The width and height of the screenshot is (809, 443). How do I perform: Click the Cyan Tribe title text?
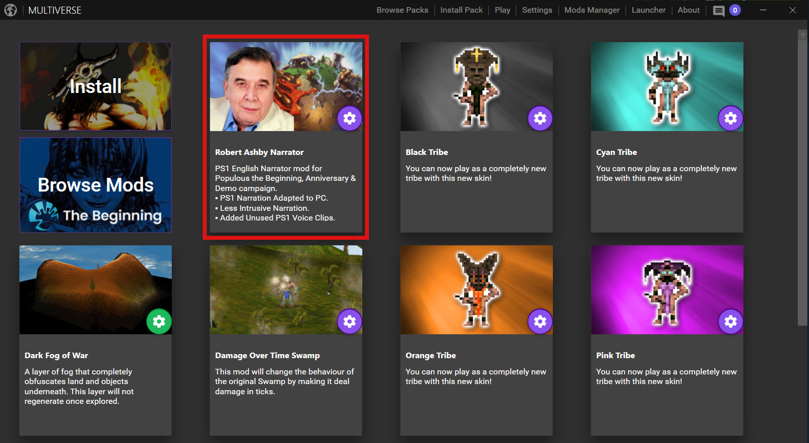[616, 152]
